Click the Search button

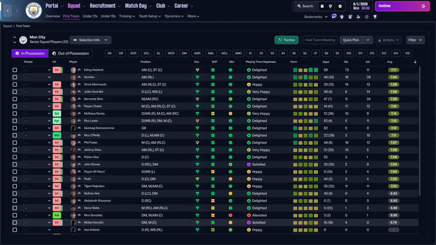point(305,6)
